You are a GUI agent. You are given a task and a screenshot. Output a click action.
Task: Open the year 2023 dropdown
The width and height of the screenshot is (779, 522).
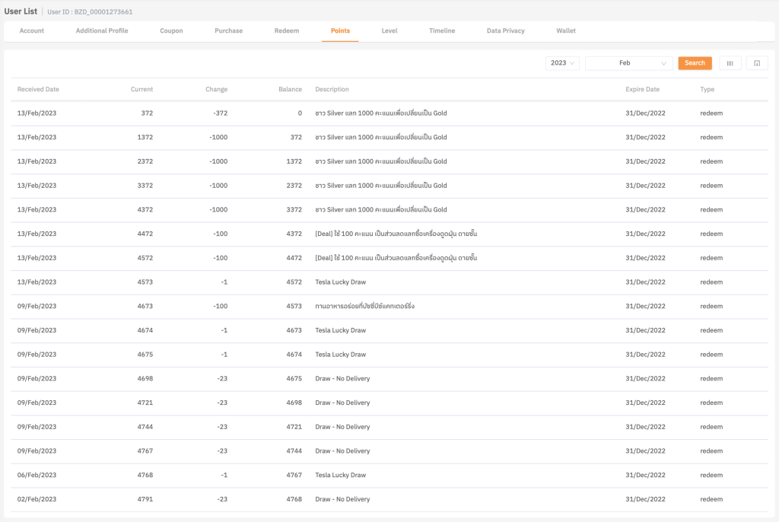coord(562,63)
